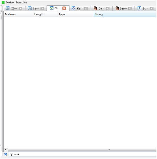
Task: Close the Oc... tab
Action: point(108,8)
